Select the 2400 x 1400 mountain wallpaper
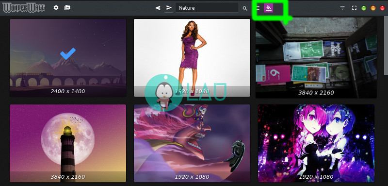The image size is (388, 186). (x=68, y=58)
